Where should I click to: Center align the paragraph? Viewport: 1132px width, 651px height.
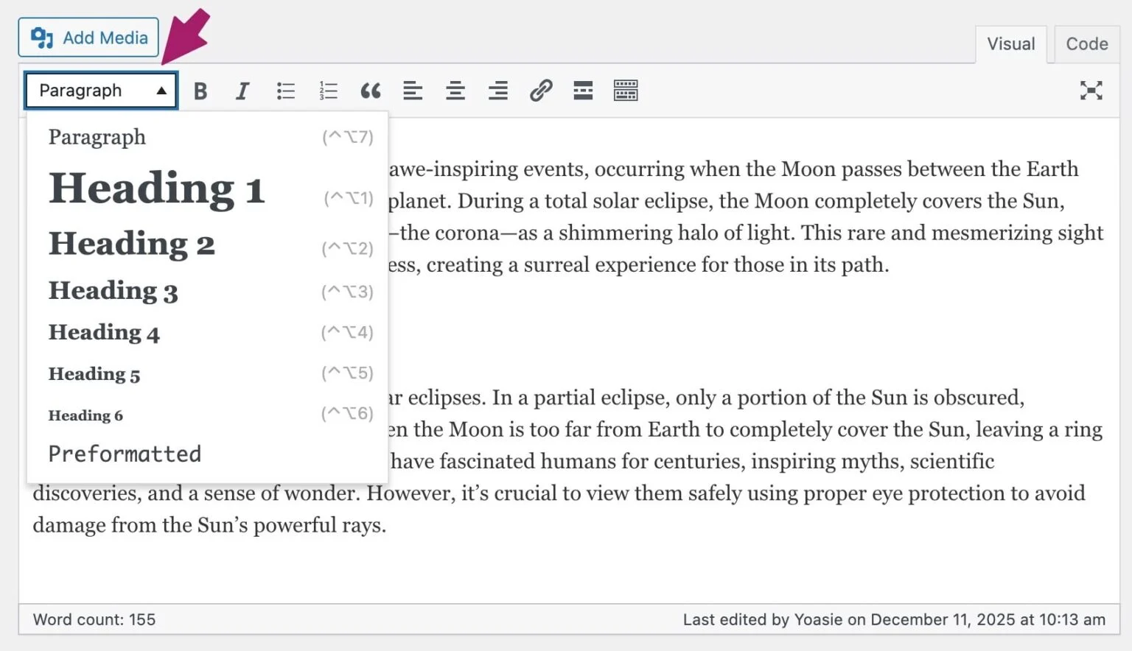tap(455, 90)
